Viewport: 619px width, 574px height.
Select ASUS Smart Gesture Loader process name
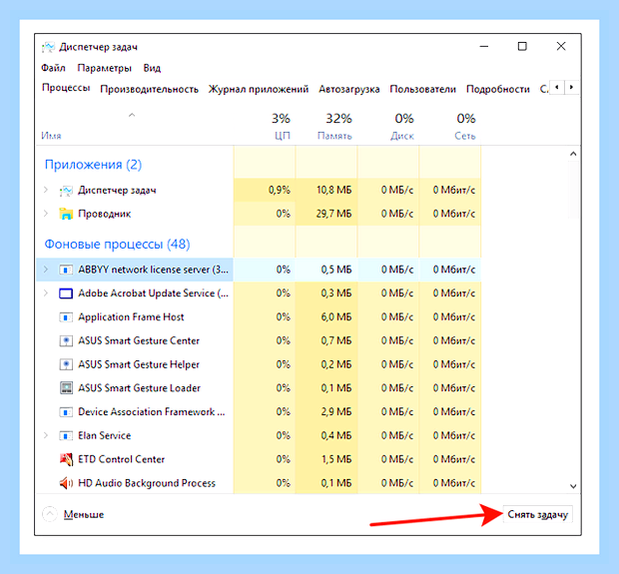pyautogui.click(x=139, y=388)
